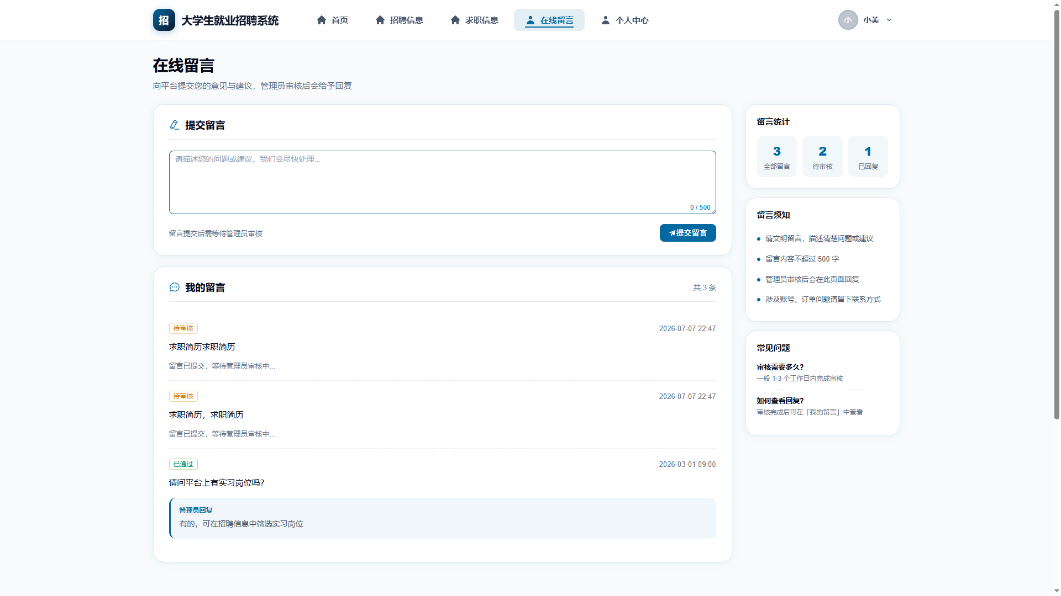The image size is (1061, 596).
Task: Go to the 首页 menu item
Action: click(x=332, y=20)
